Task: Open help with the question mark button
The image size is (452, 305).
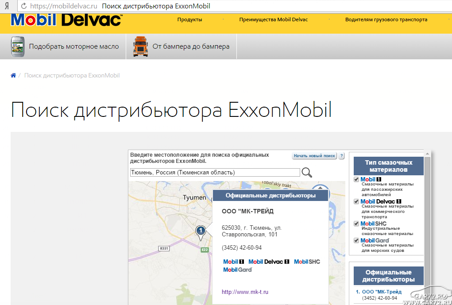Action: pyautogui.click(x=341, y=156)
